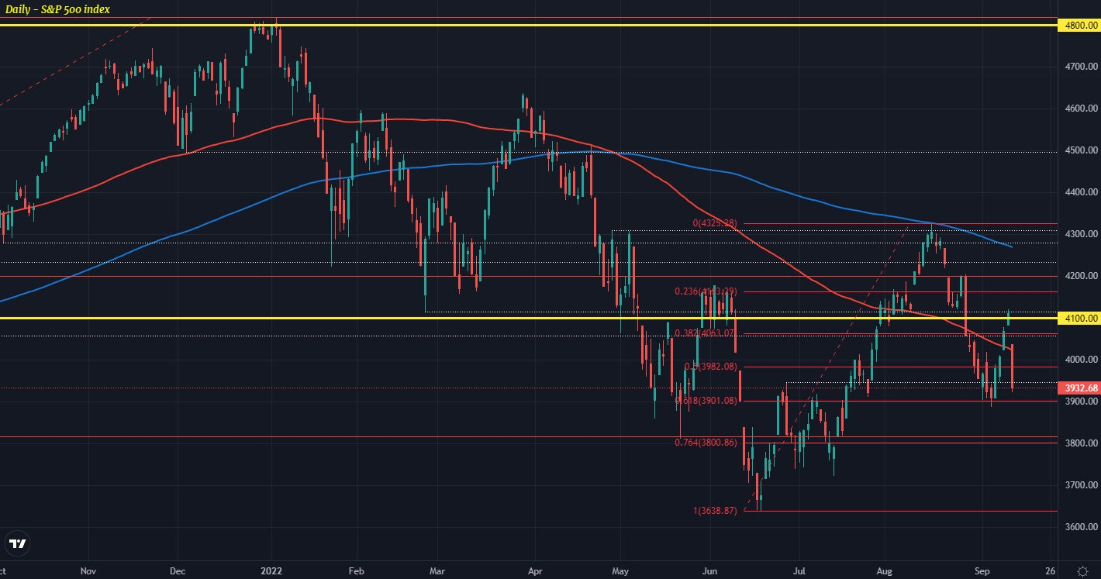Image resolution: width=1101 pixels, height=579 pixels.
Task: Click the 4500.00 price axis label
Action: coord(1080,150)
